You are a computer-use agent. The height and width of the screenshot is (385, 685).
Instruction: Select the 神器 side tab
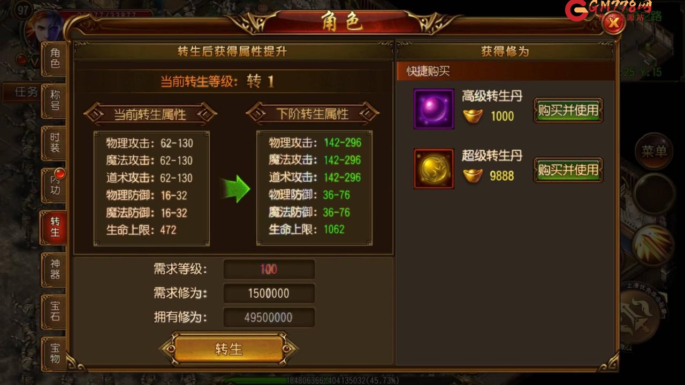point(55,269)
